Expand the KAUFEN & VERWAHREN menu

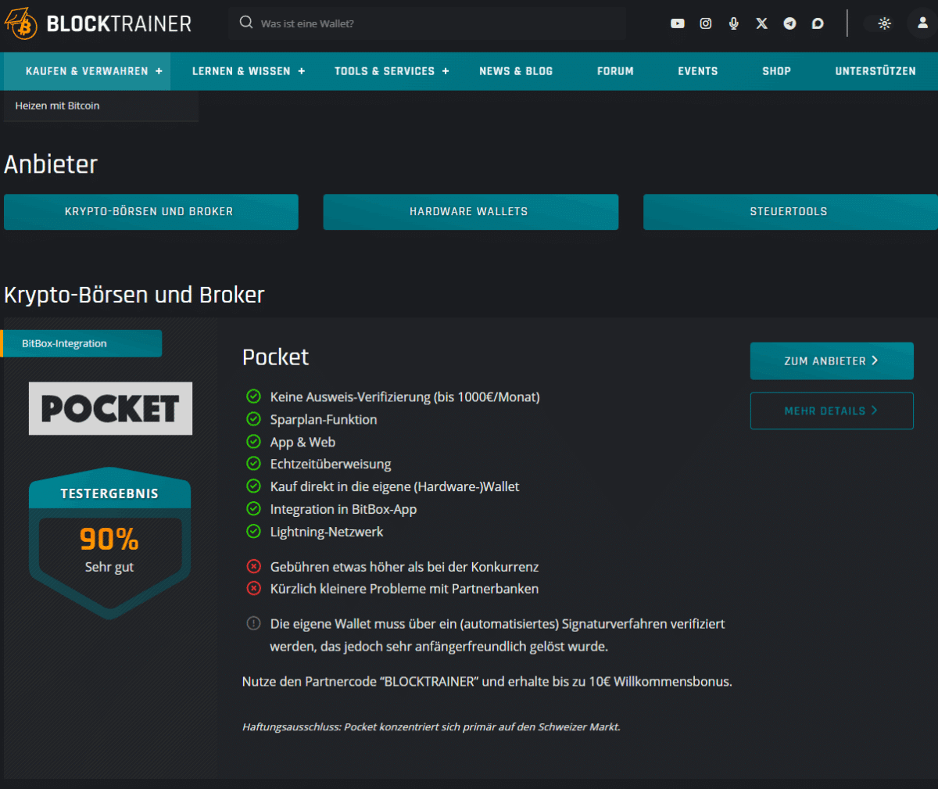click(87, 71)
